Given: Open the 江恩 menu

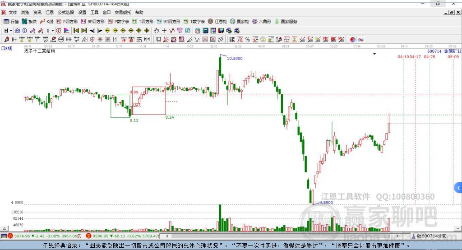Looking at the screenshot, I should click(x=50, y=12).
